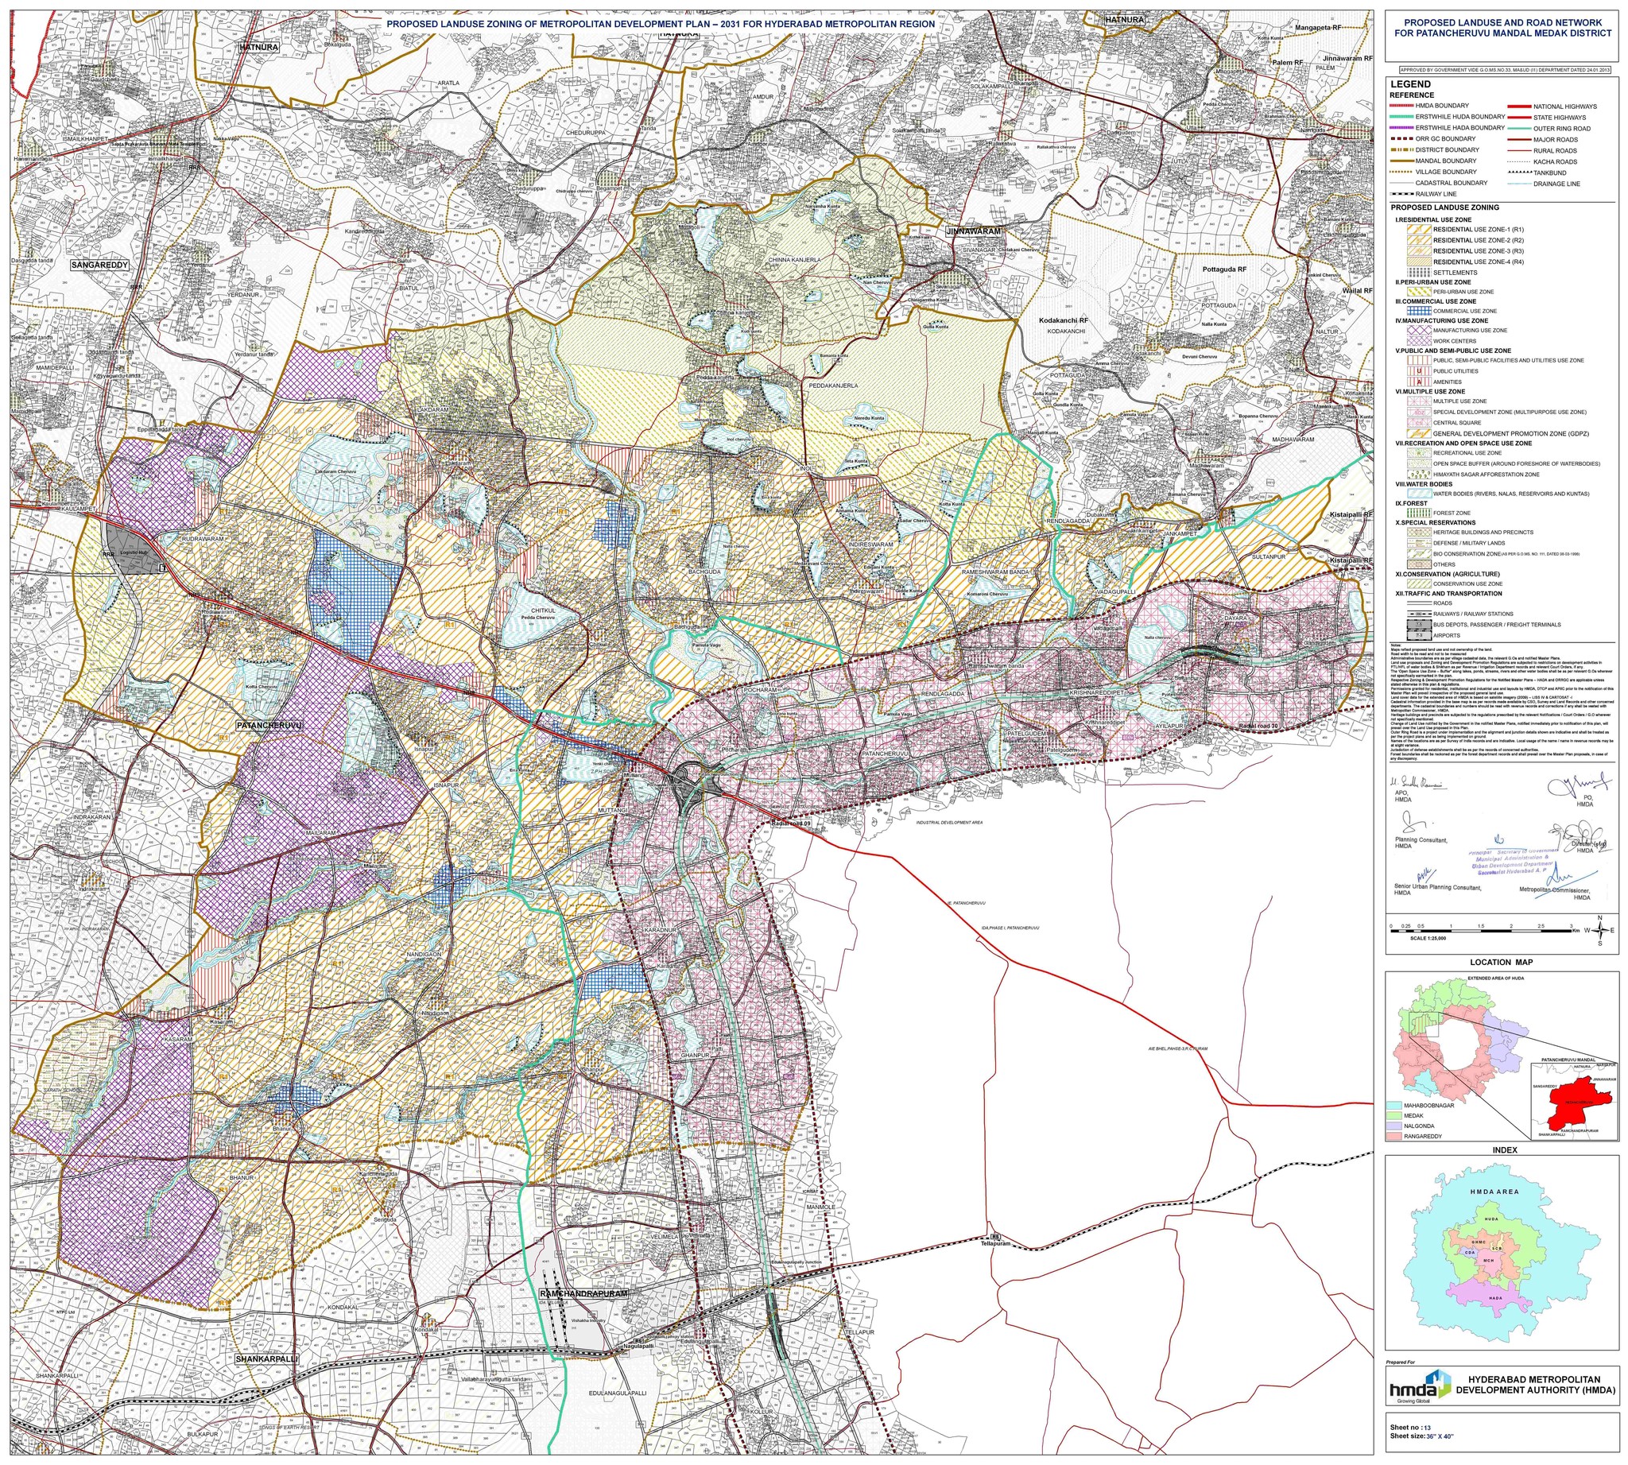The height and width of the screenshot is (1465, 1628).
Task: Click the PATANCHERUVU label on the map
Action: [269, 724]
